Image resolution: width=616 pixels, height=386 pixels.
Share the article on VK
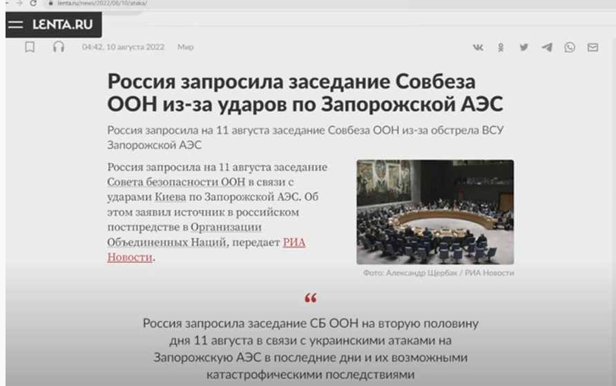478,48
